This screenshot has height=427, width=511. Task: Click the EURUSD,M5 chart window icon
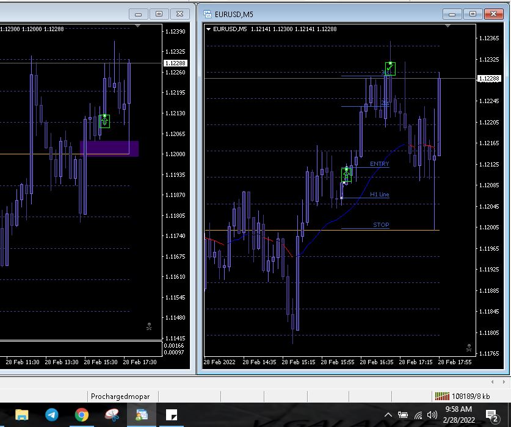click(x=207, y=14)
